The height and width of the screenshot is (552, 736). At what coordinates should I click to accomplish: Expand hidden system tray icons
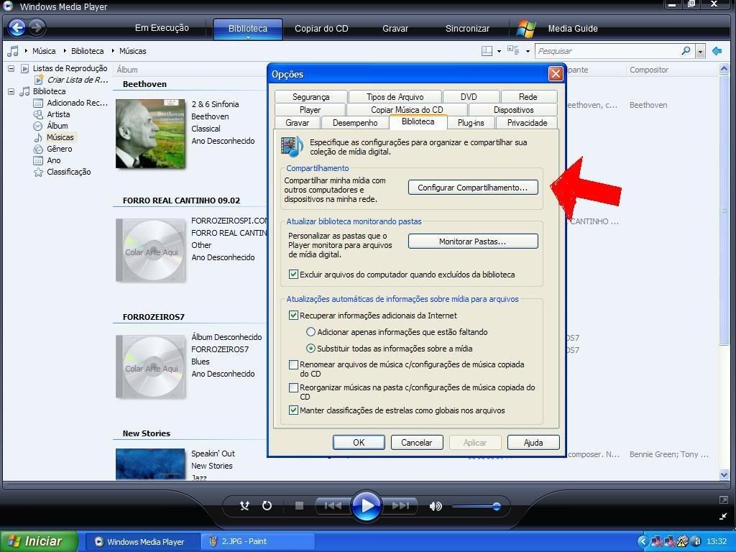[643, 541]
